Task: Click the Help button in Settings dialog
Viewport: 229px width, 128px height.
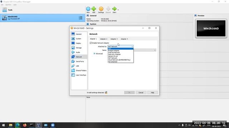Action: [x=152, y=92]
